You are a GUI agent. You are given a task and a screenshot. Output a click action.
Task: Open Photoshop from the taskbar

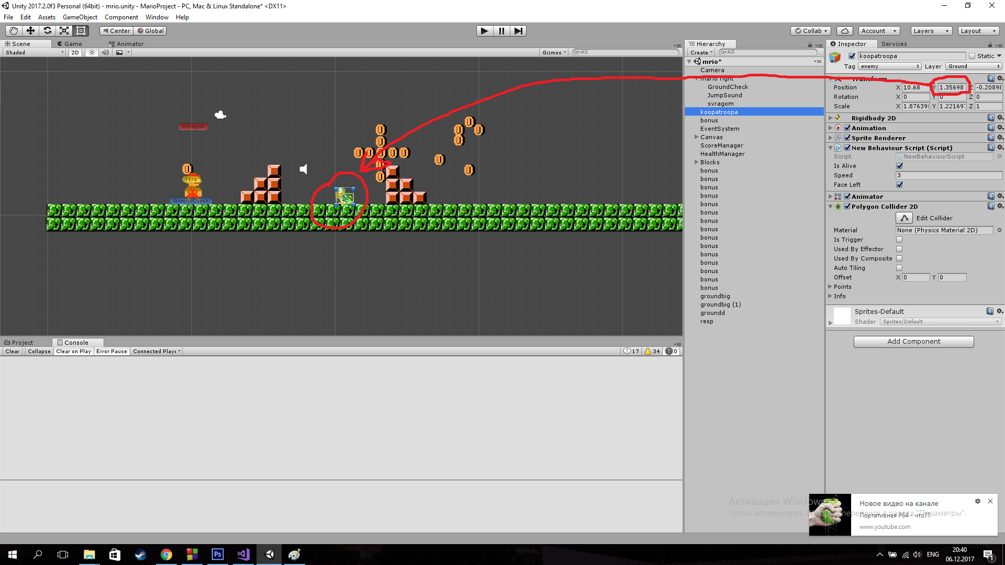pyautogui.click(x=218, y=555)
